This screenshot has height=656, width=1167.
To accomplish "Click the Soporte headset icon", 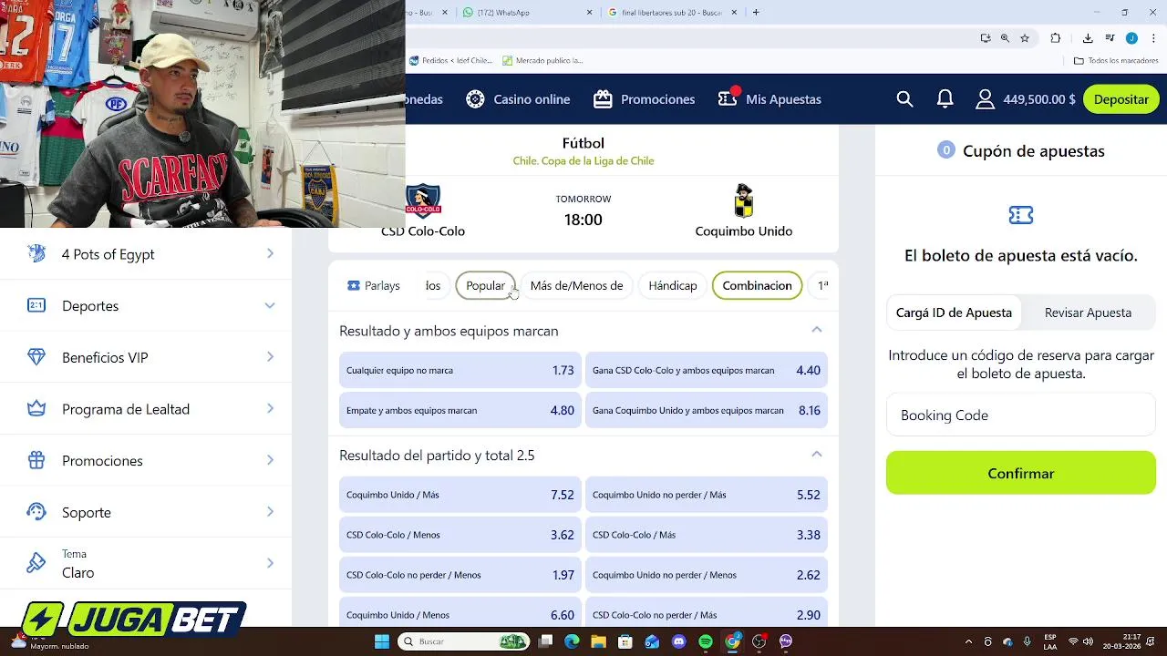I will coord(36,512).
